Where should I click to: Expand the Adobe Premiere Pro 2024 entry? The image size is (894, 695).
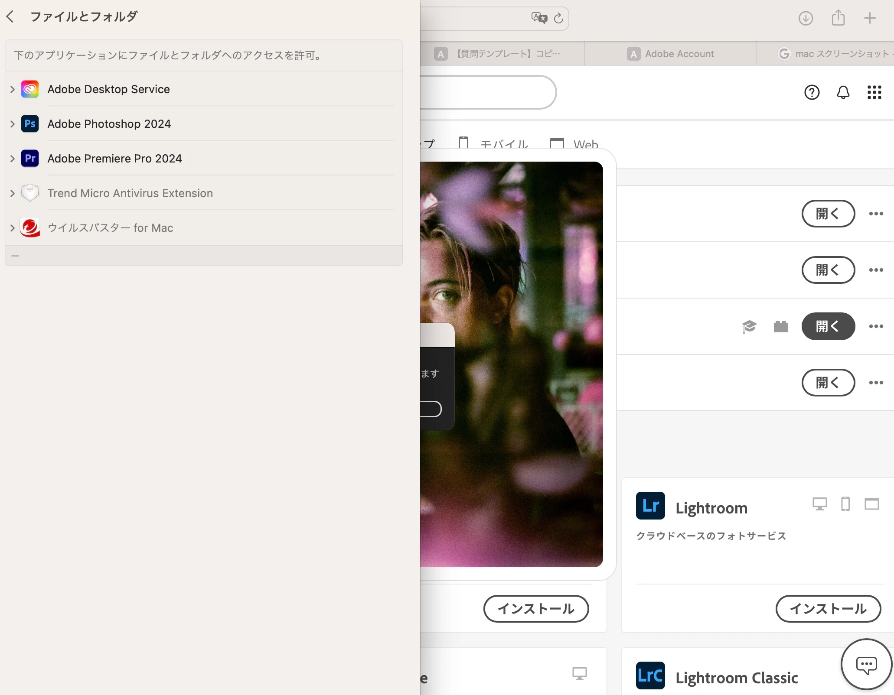[13, 159]
